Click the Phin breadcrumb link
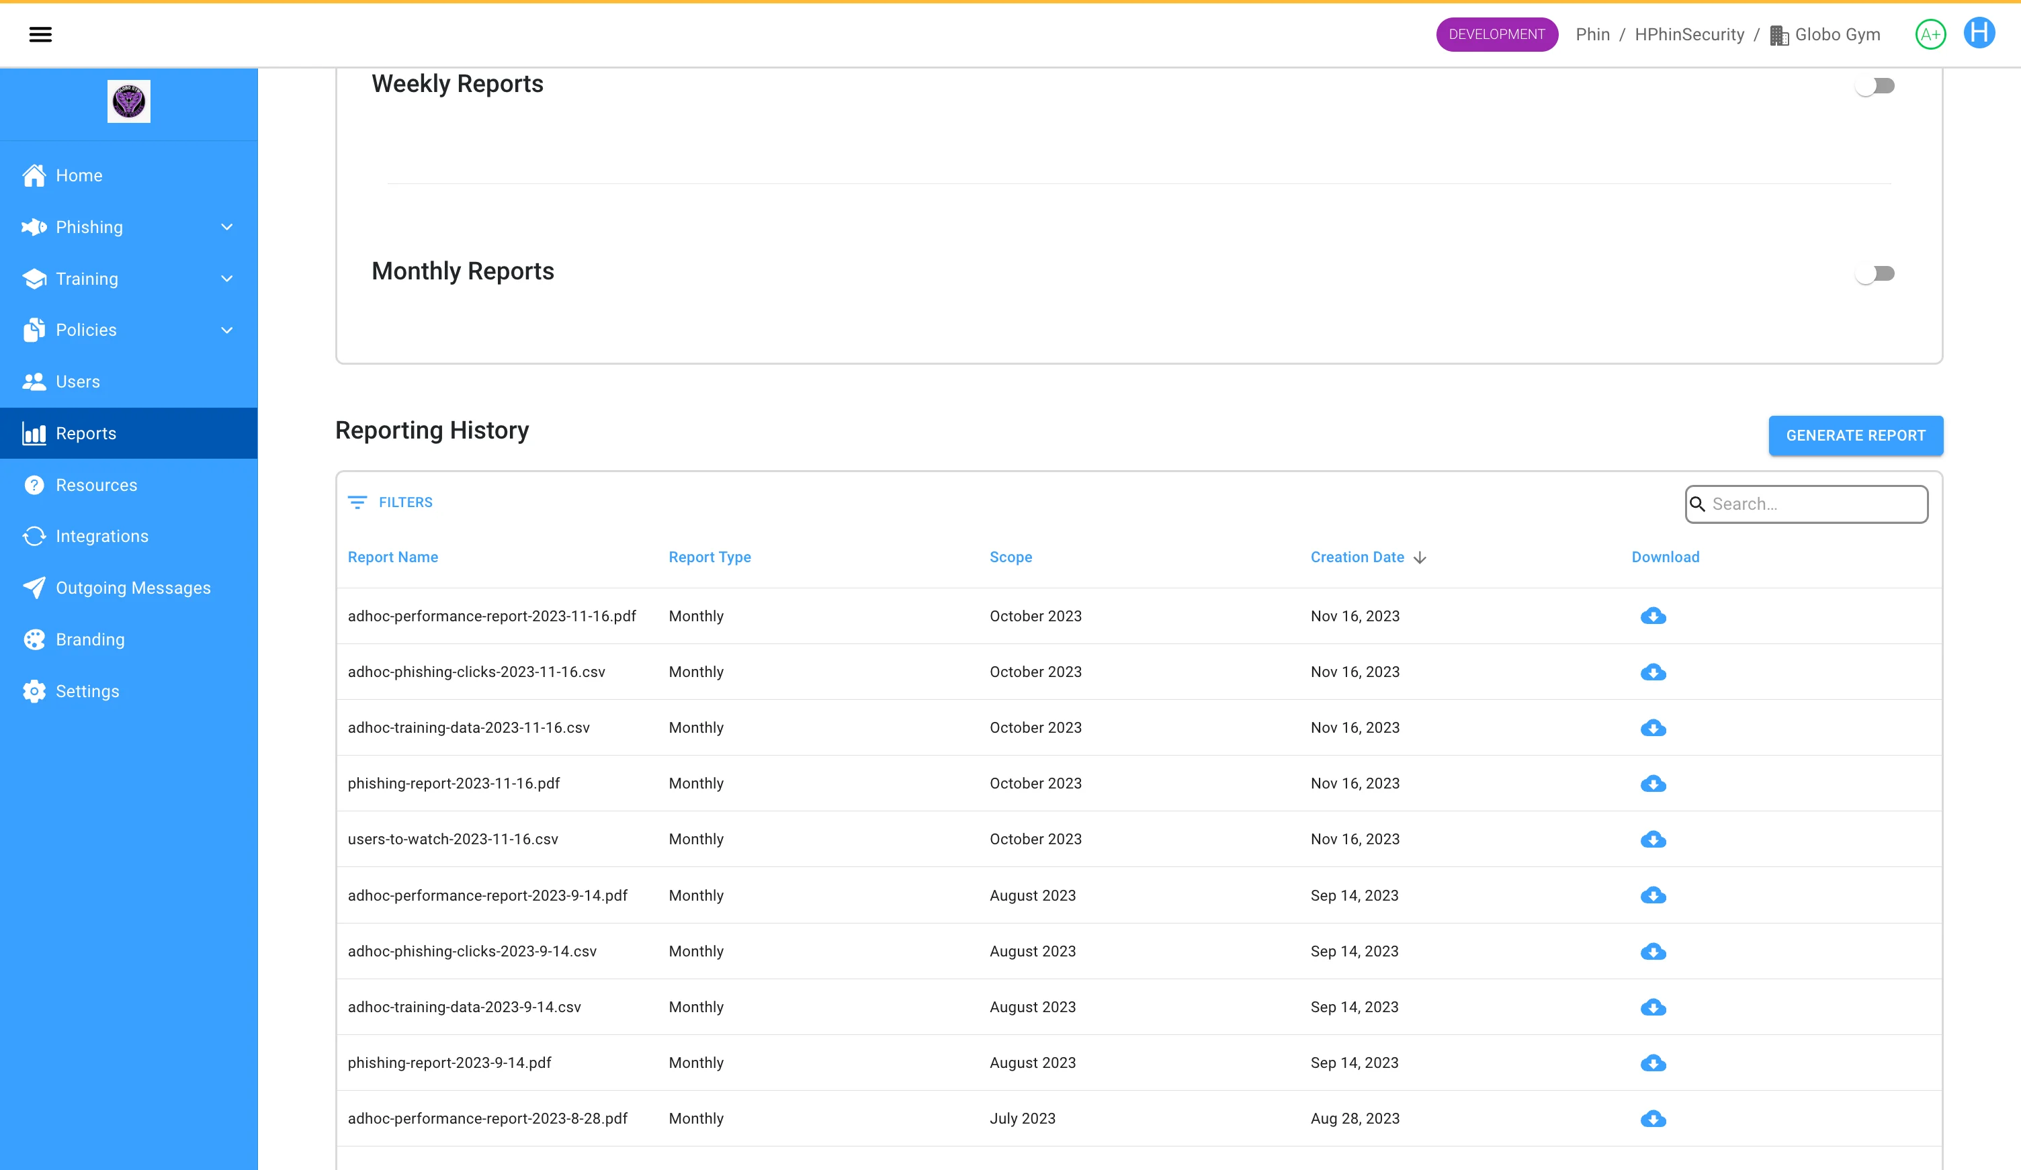This screenshot has height=1170, width=2021. tap(1592, 34)
